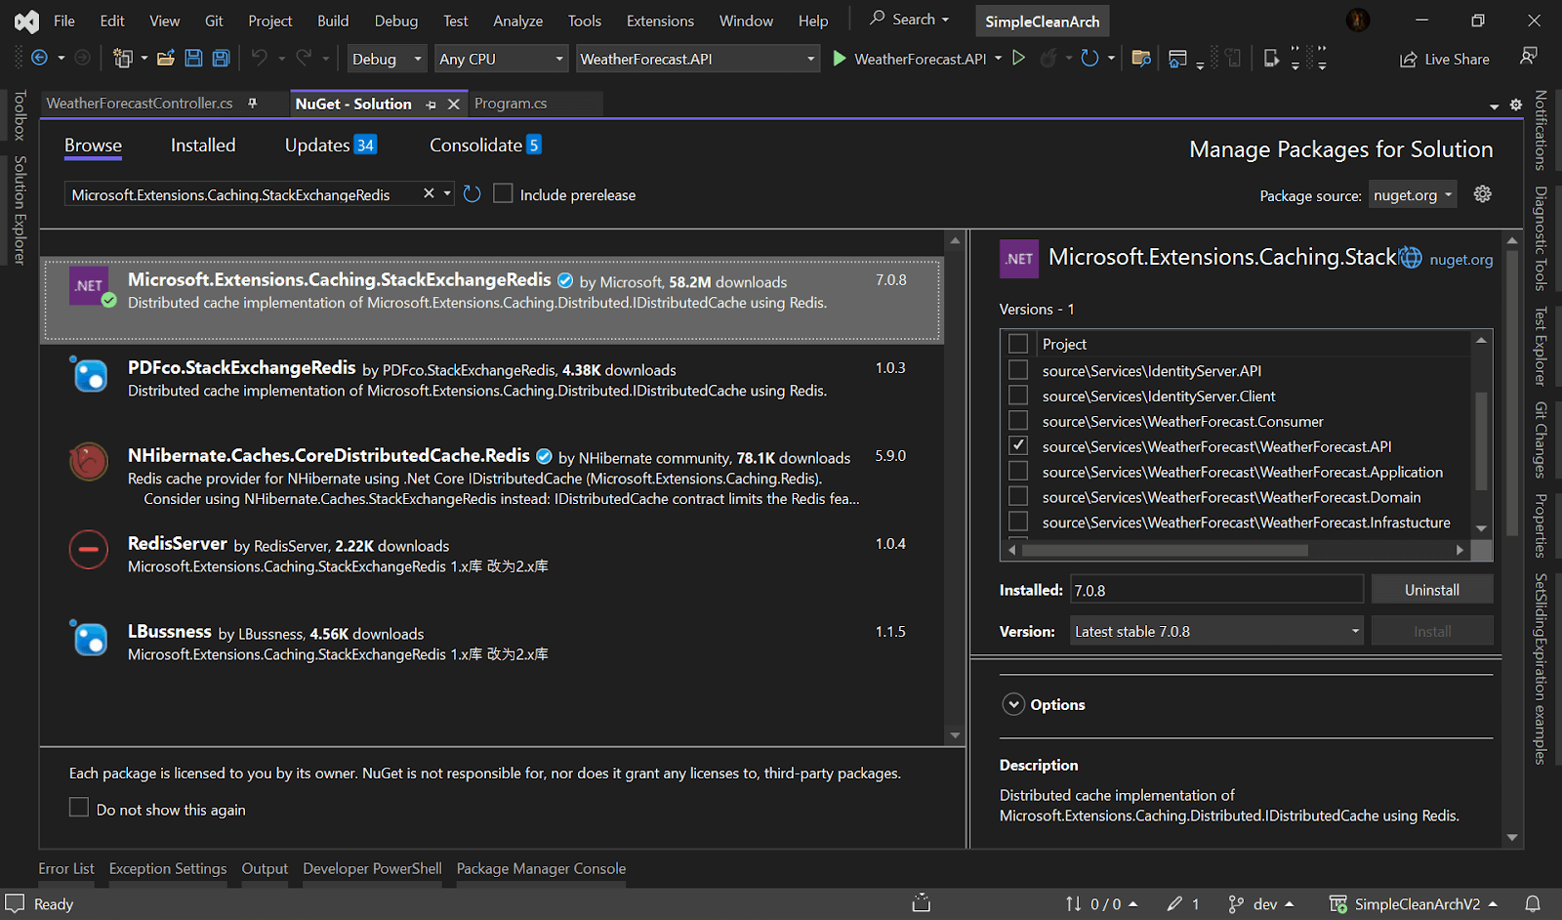Check the Do not show this again box

79,808
